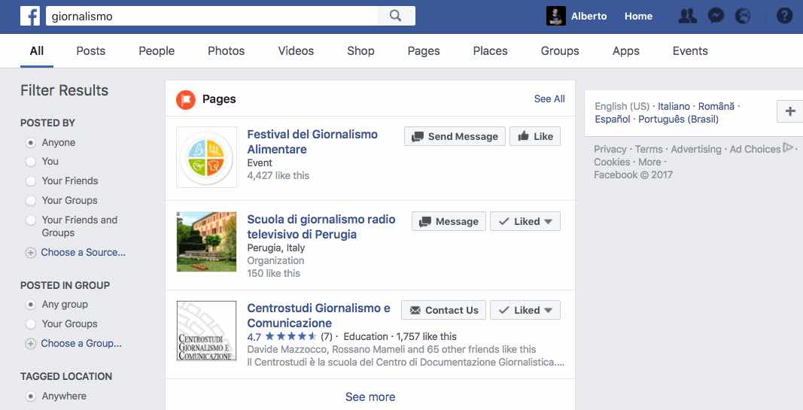803x410 pixels.
Task: Switch to the Photos tab
Action: click(x=226, y=50)
